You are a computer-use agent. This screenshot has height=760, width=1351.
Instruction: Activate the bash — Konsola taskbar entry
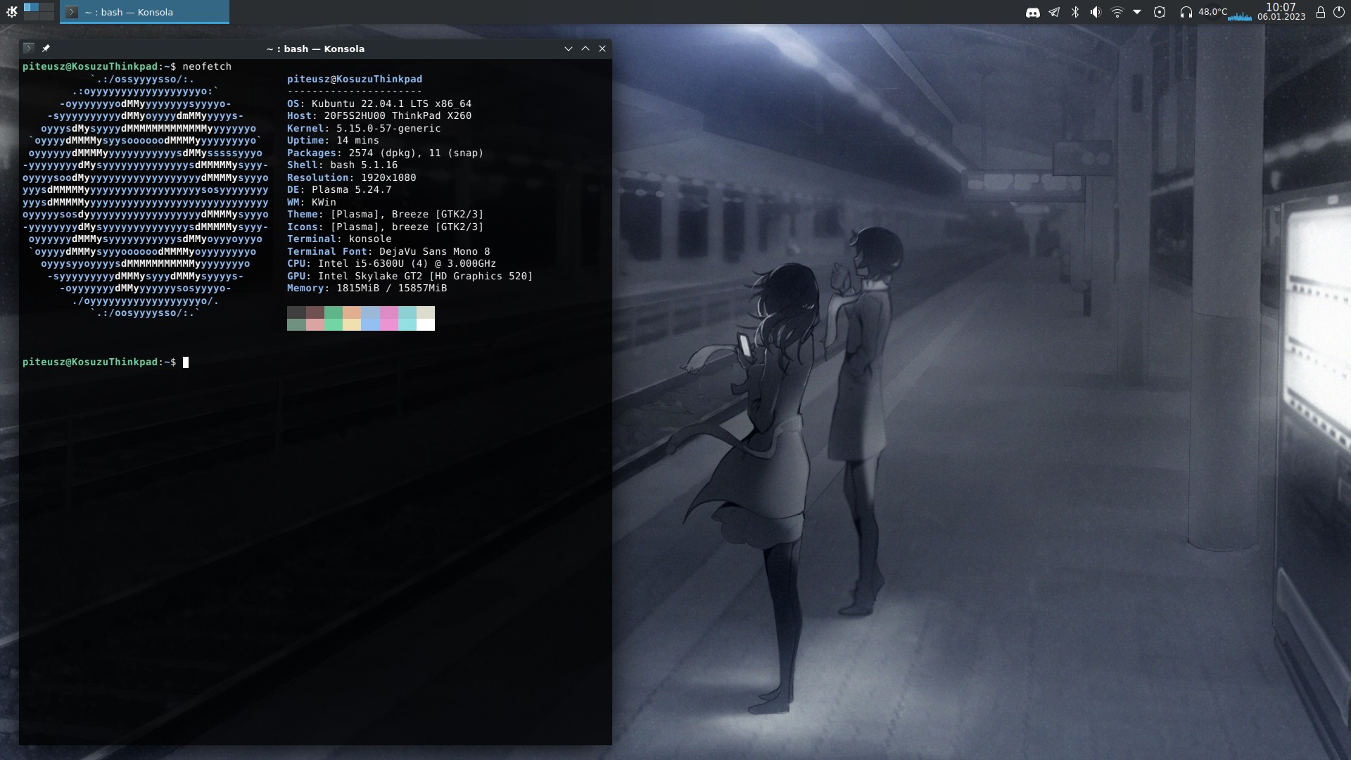(144, 12)
